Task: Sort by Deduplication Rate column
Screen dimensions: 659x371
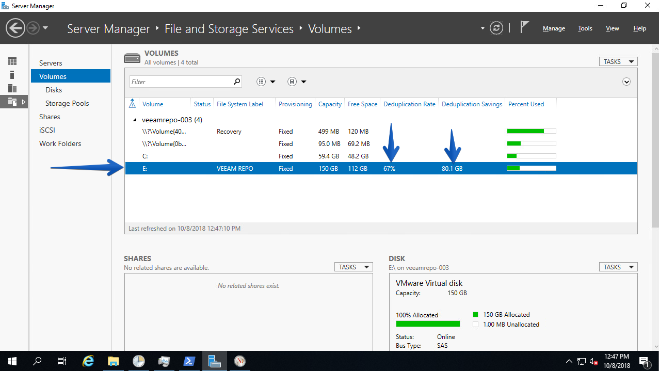Action: coord(409,104)
